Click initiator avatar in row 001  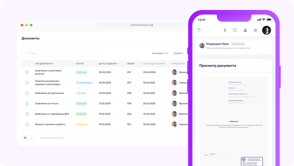[175, 124]
